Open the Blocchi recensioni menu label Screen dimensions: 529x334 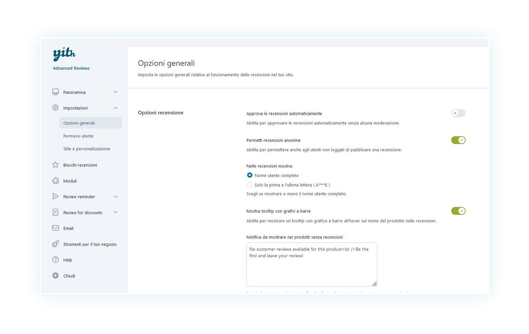[x=80, y=165]
